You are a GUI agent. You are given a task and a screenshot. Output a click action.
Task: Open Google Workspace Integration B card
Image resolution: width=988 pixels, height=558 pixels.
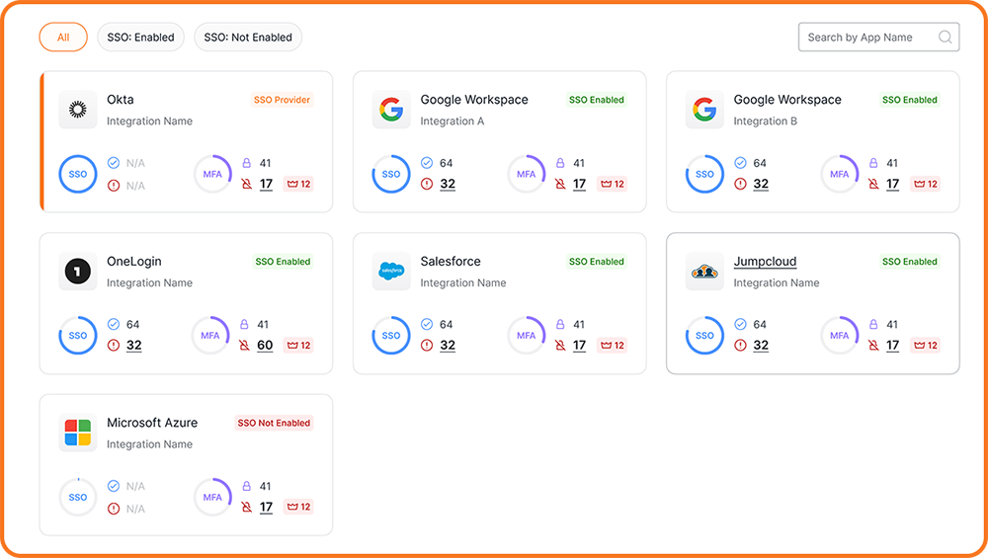(812, 141)
